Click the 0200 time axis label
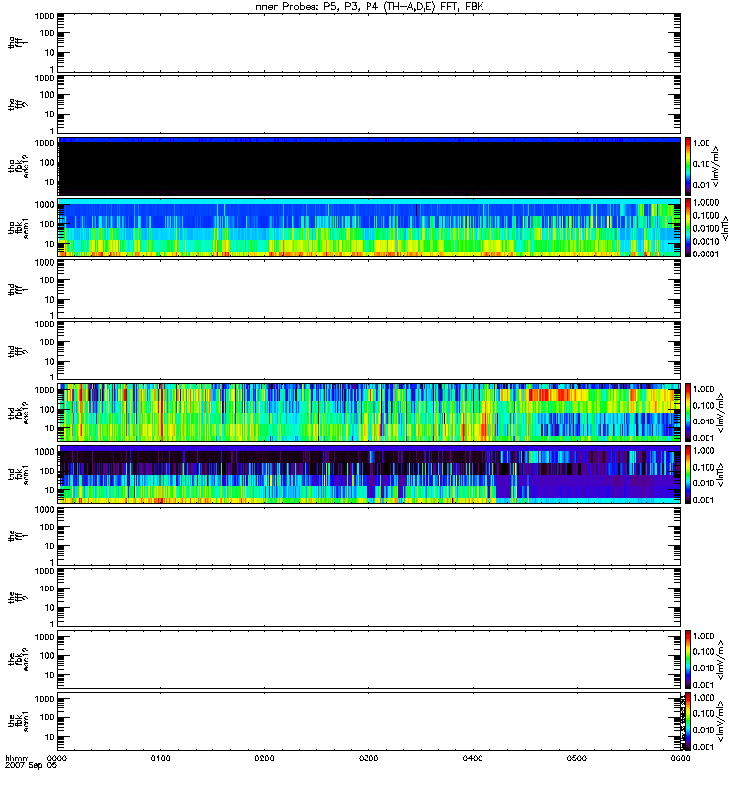The width and height of the screenshot is (737, 786). click(264, 758)
